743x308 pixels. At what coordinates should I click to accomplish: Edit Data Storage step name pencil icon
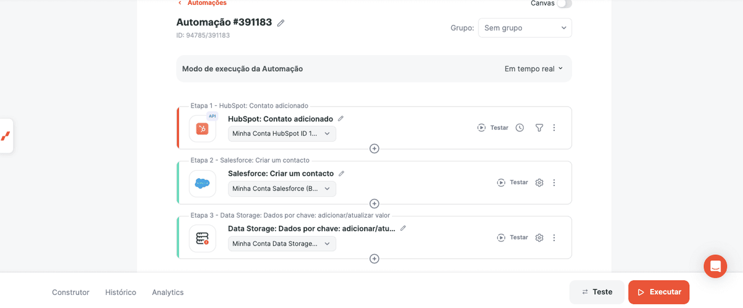[403, 228]
